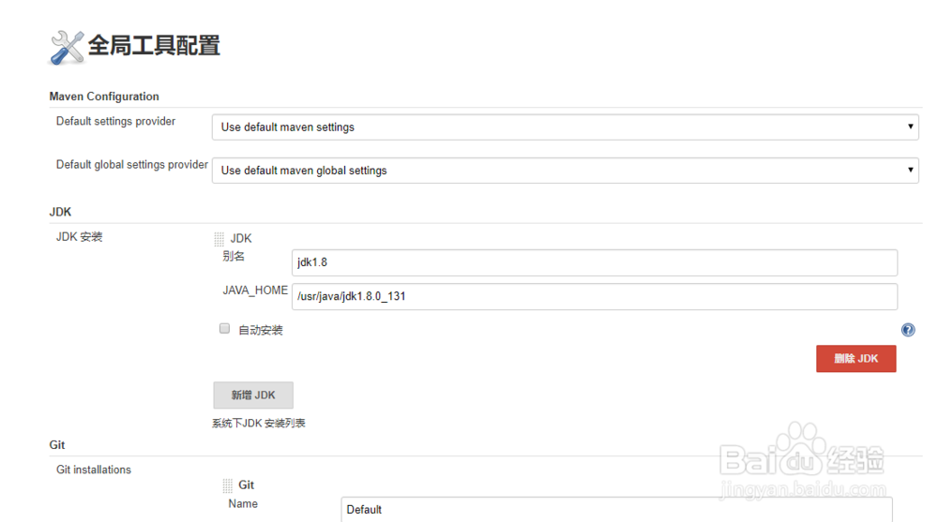Click the Default global settings provider label
Screen dimensions: 938x522
click(131, 165)
